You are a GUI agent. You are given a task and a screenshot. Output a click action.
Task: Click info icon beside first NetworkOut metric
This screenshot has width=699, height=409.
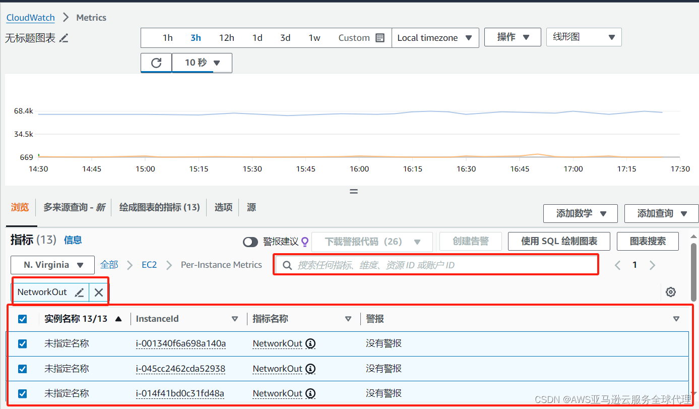310,343
